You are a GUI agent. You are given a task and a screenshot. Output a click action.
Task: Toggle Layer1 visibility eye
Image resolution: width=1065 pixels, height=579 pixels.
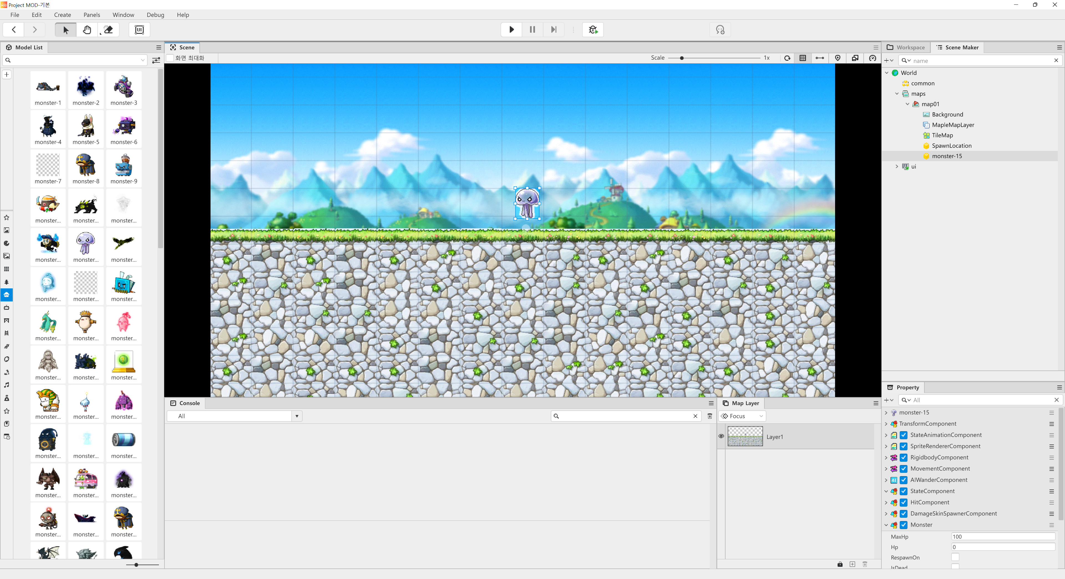(721, 436)
